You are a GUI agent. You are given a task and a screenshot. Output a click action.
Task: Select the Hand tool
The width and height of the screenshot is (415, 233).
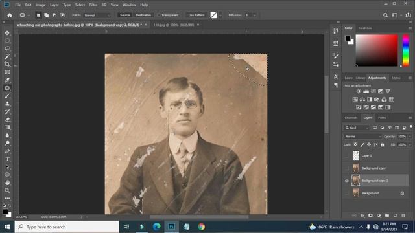(x=7, y=183)
